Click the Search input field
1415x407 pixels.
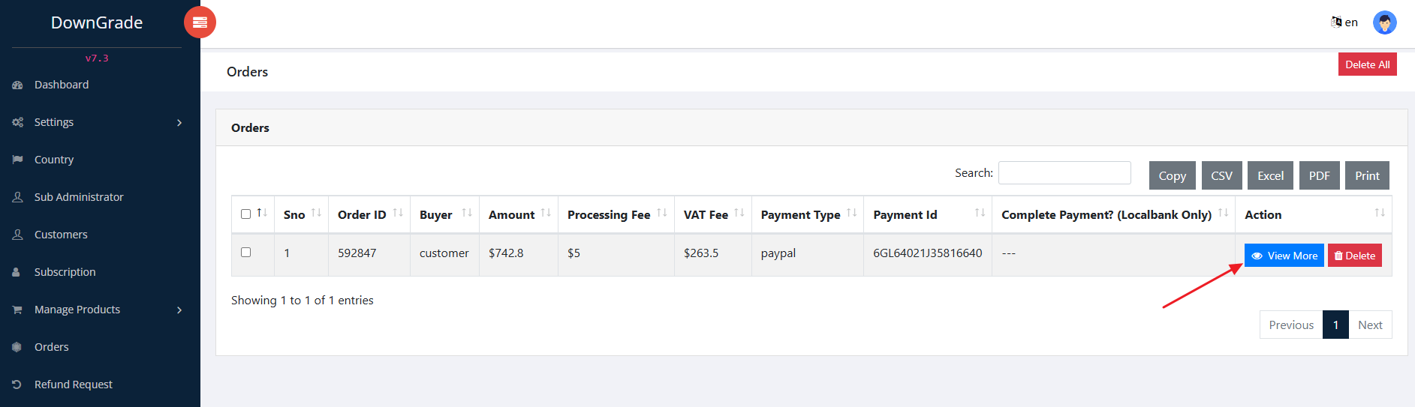(x=1064, y=172)
